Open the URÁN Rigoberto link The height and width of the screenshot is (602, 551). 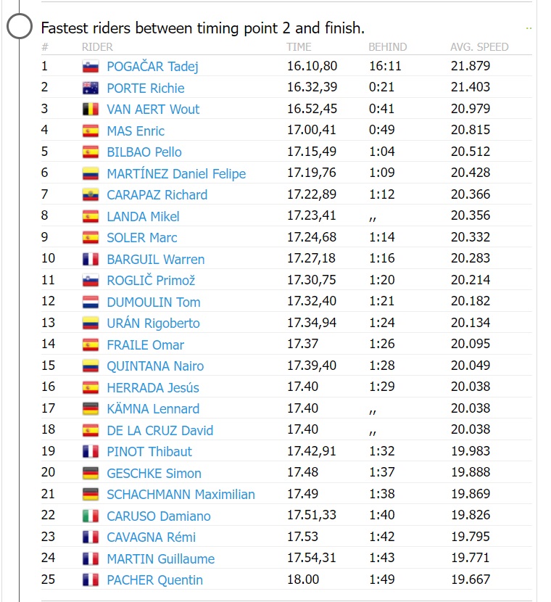pos(153,323)
